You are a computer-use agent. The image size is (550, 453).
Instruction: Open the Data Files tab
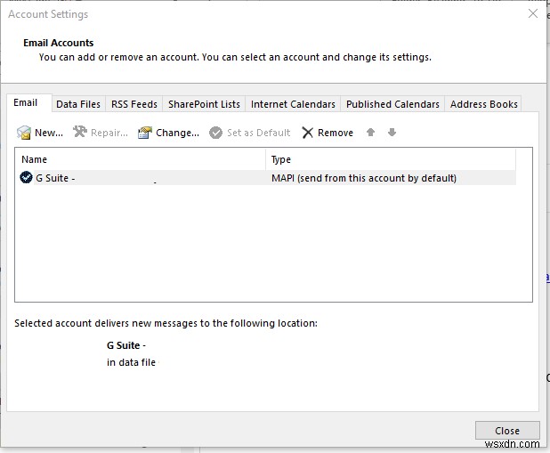coord(78,104)
